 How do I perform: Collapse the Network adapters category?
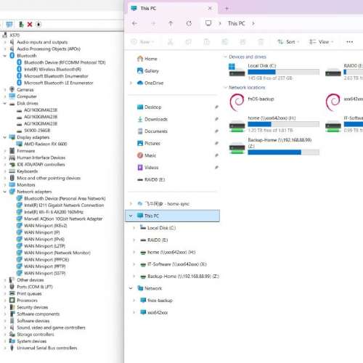(4, 192)
